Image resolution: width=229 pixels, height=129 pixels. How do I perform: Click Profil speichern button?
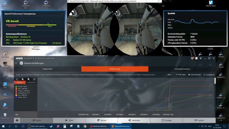[x=195, y=75]
